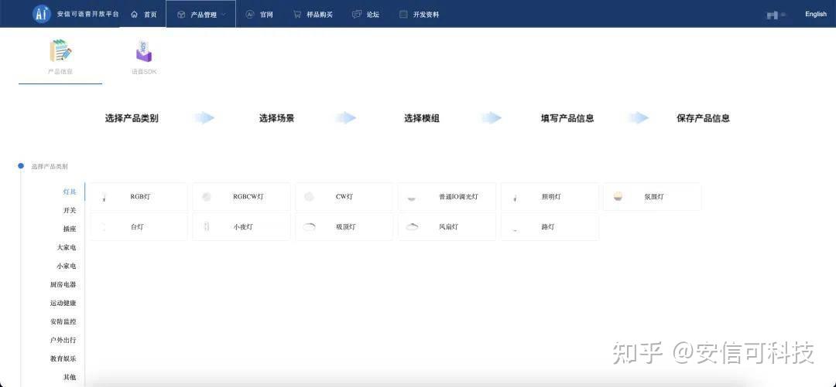The height and width of the screenshot is (387, 836).
Task: Click the 产品信息 tab label
Action: point(60,71)
